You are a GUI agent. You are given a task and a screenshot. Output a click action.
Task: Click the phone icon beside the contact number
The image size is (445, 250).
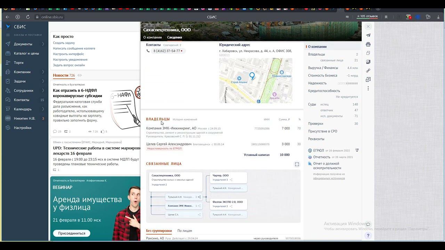tap(148, 51)
